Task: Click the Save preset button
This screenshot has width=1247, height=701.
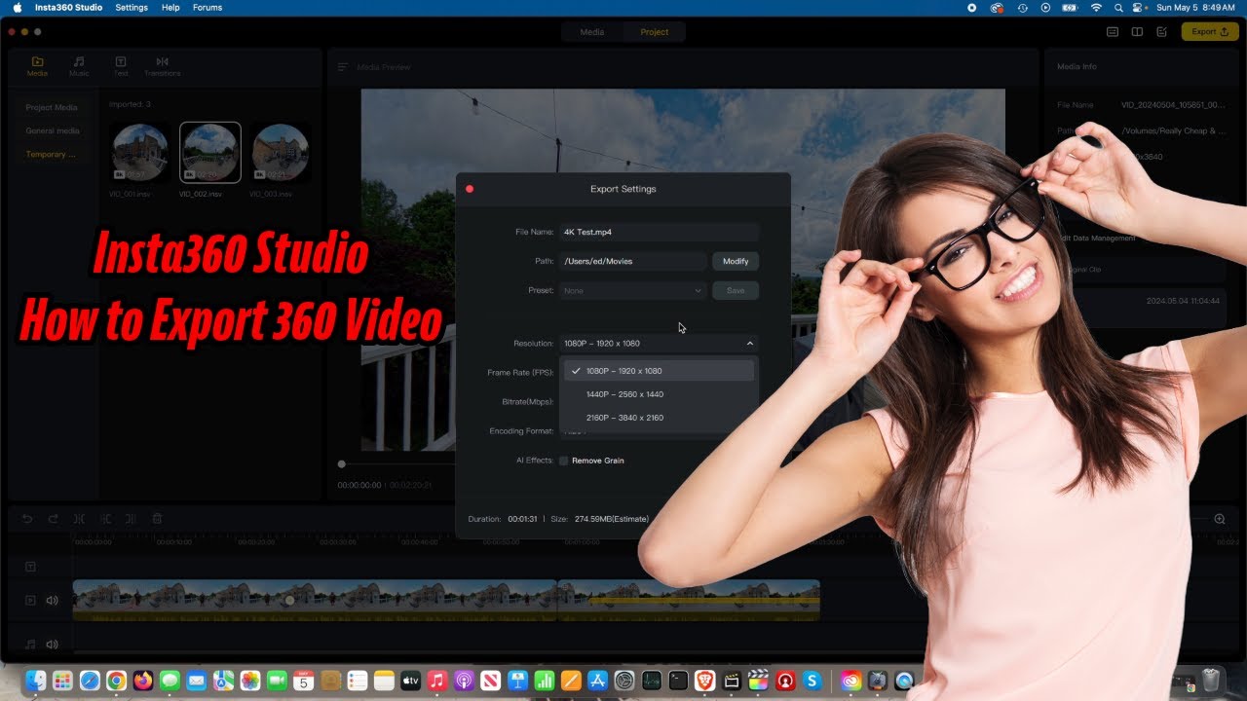Action: click(x=736, y=290)
